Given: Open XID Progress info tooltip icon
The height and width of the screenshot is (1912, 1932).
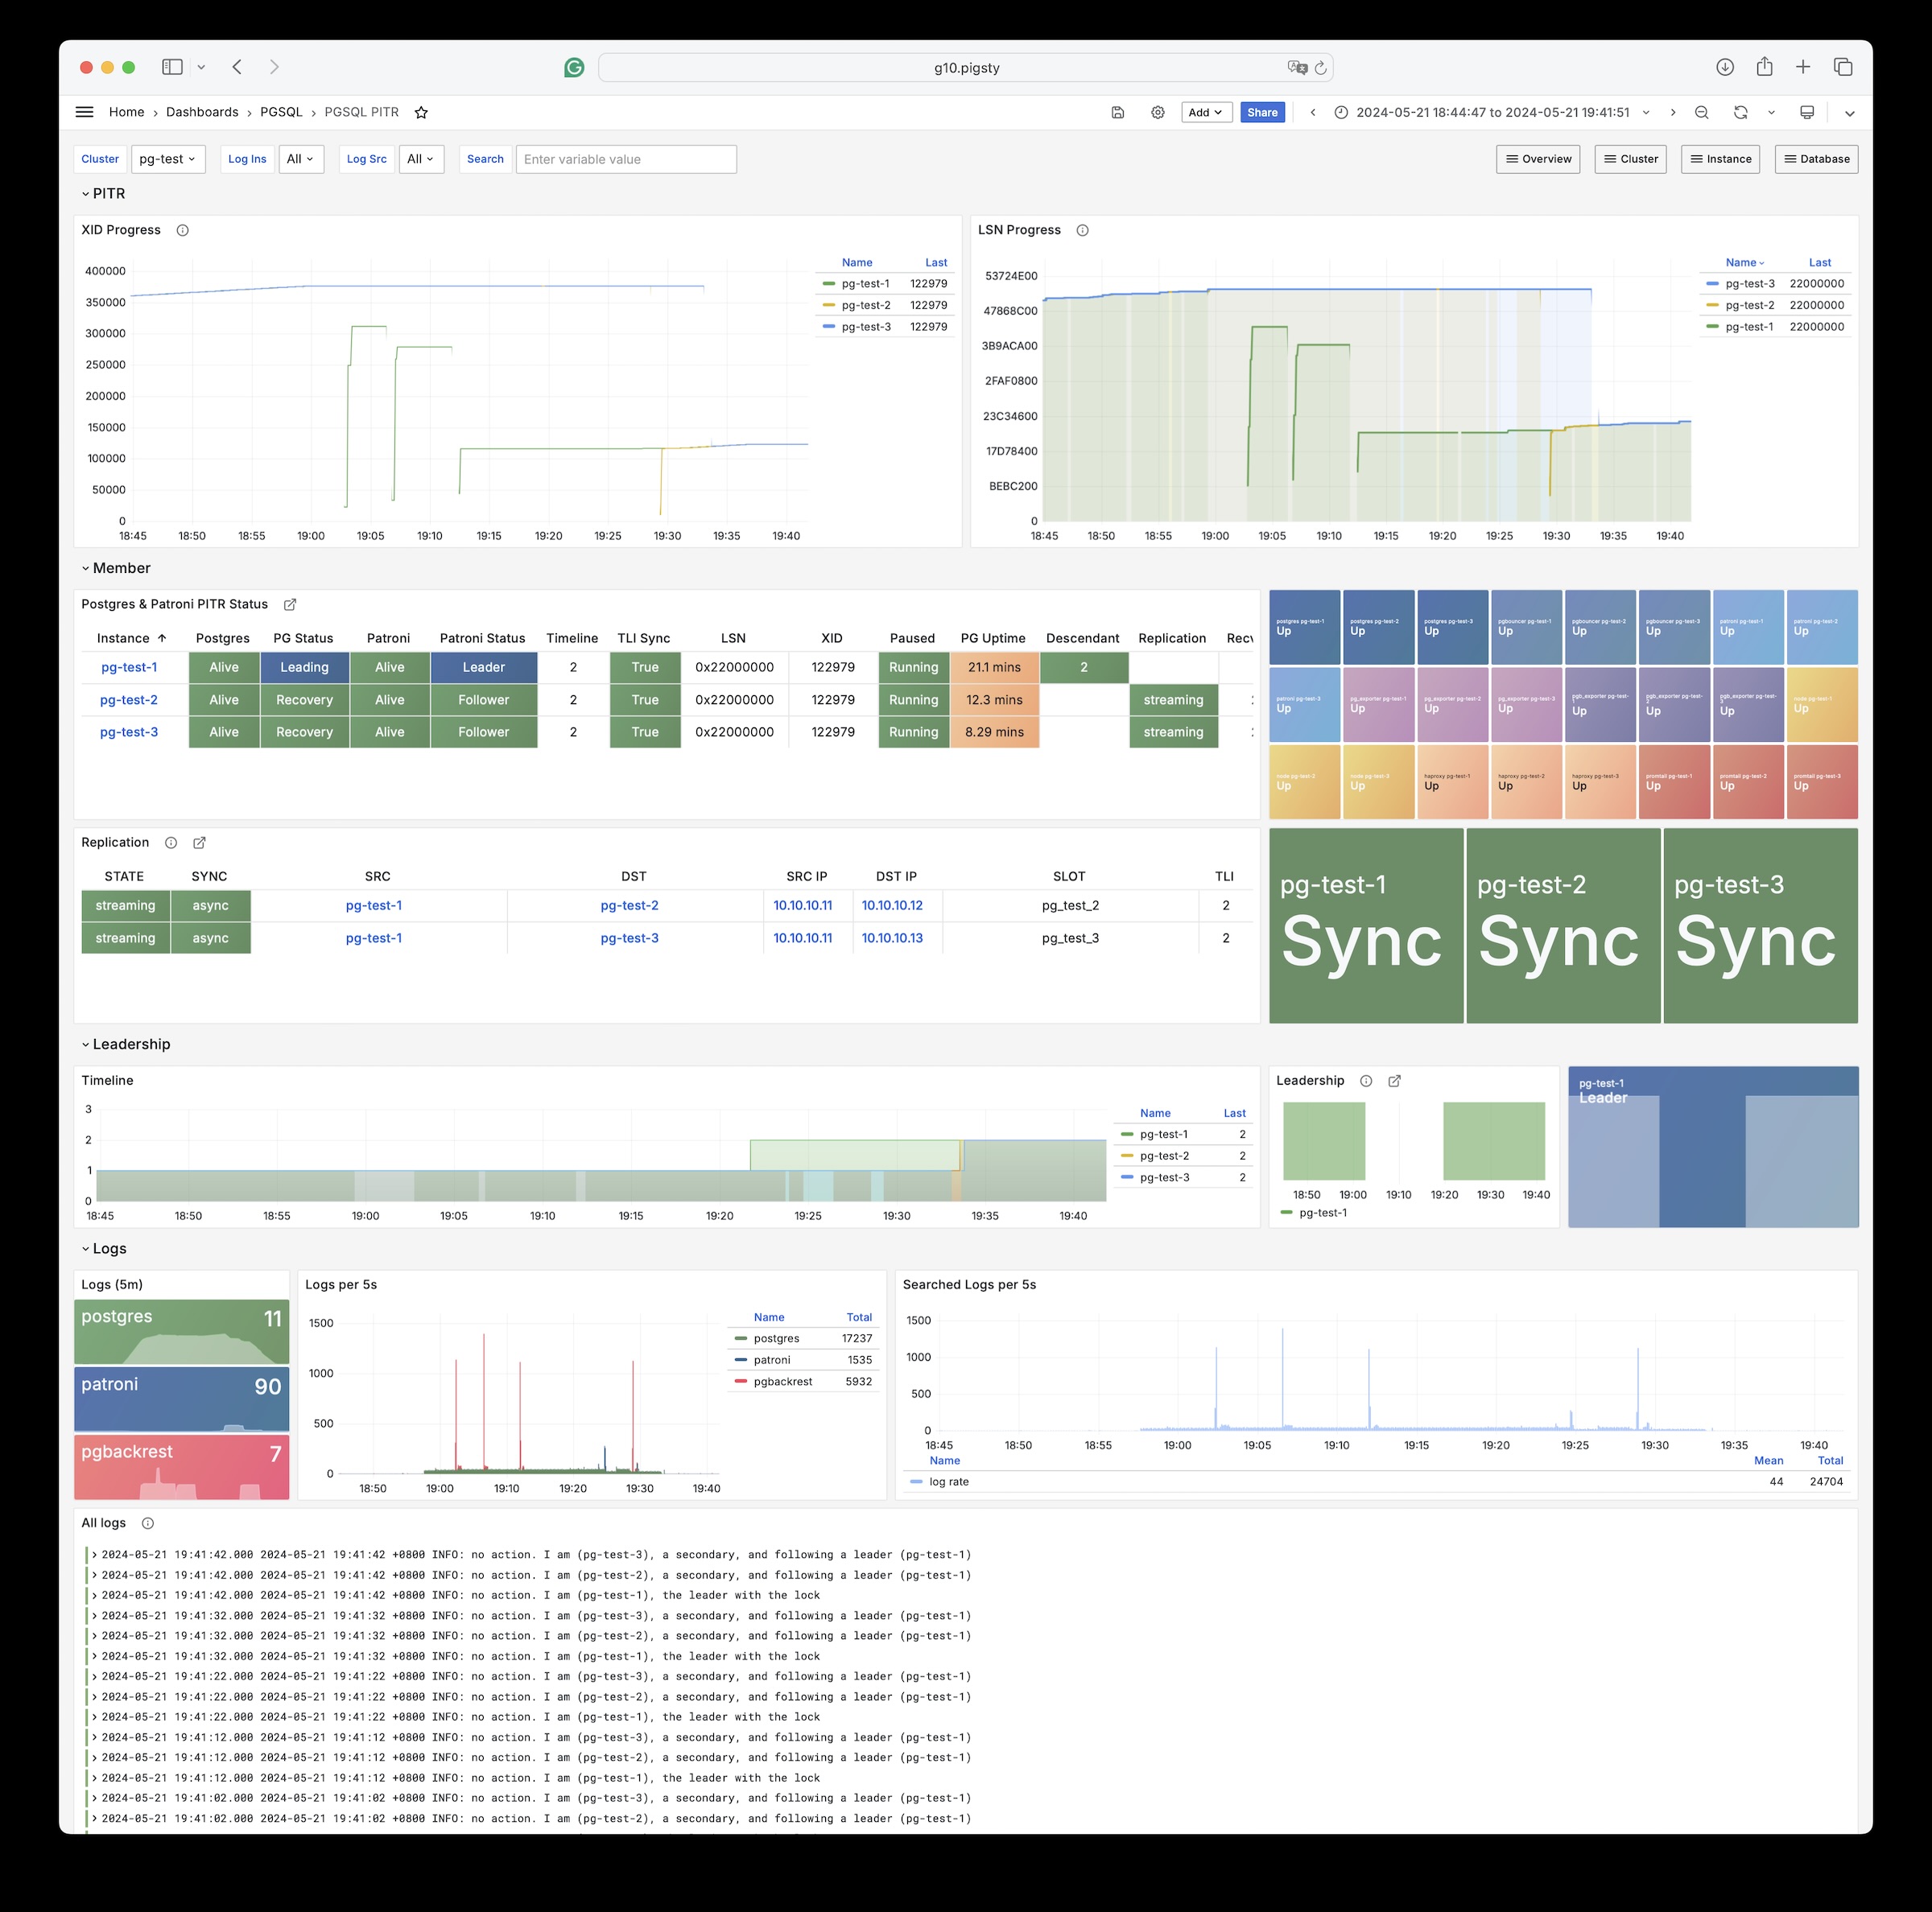Looking at the screenshot, I should click(x=182, y=230).
